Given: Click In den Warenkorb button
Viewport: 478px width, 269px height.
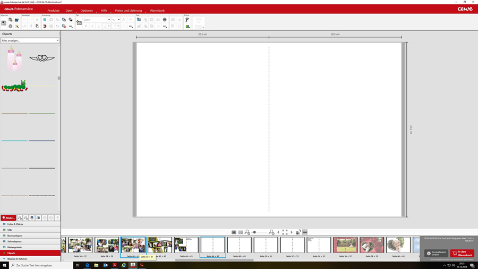Looking at the screenshot, I should [462, 253].
